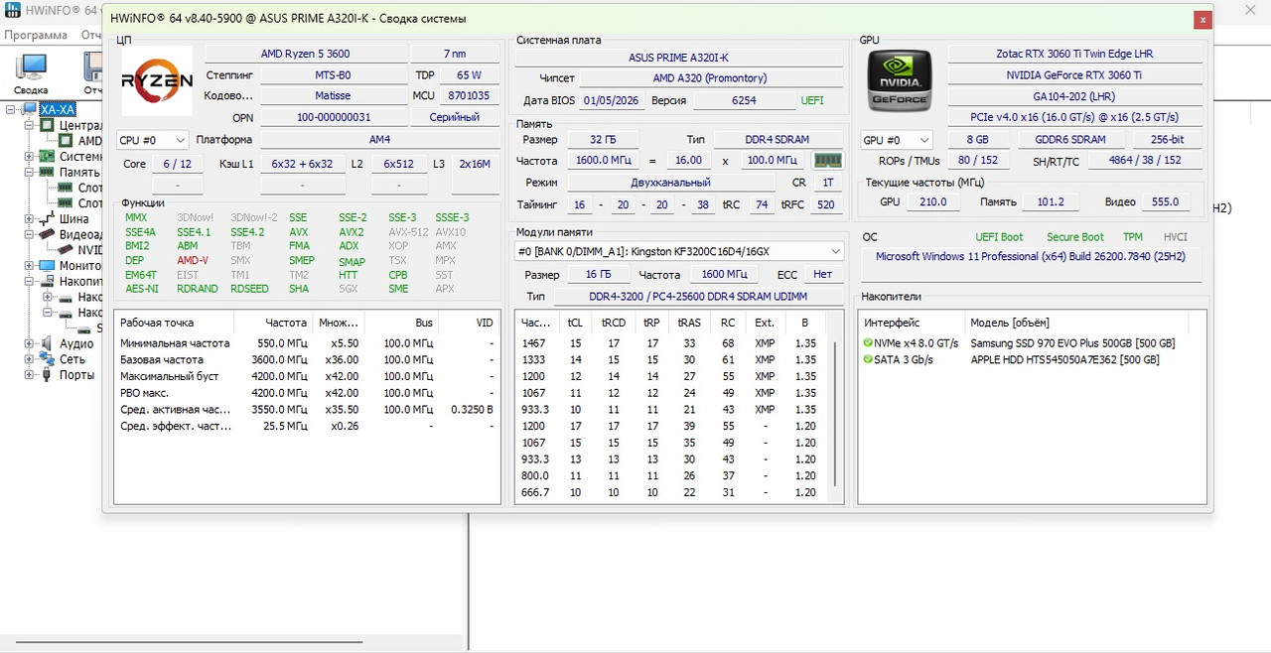Select the Аудио speaker icon in tree

47,343
